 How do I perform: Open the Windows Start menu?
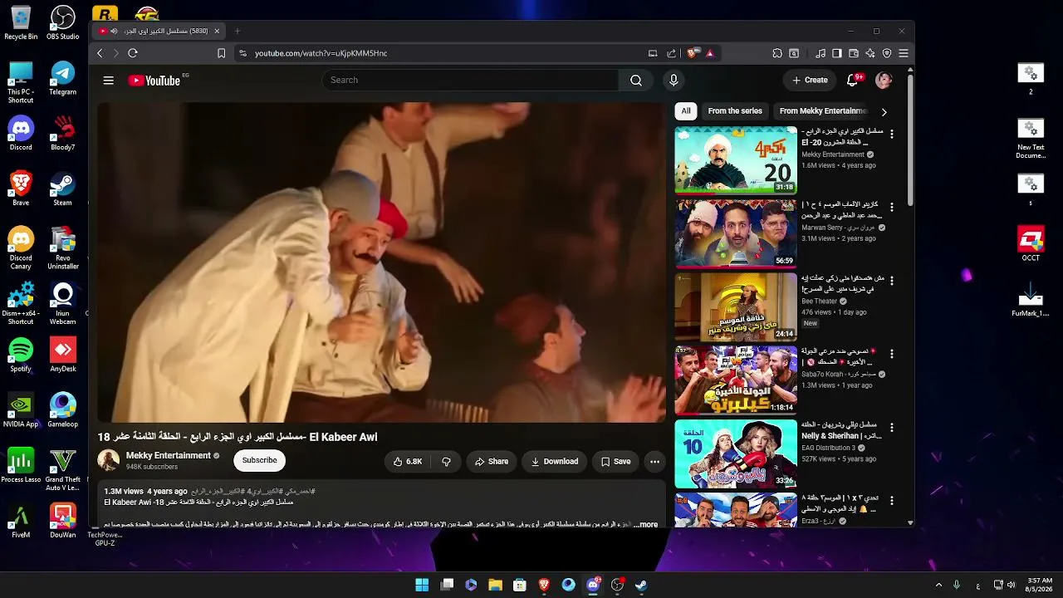(x=422, y=585)
